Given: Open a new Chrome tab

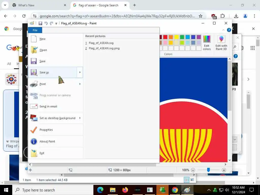Looking at the screenshot, I should click(x=135, y=5).
